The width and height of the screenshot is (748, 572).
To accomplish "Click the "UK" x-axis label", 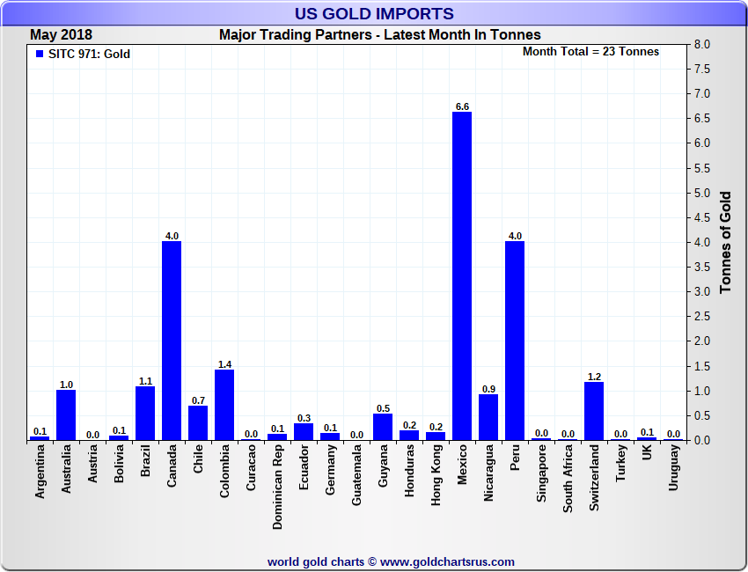I will (x=647, y=452).
